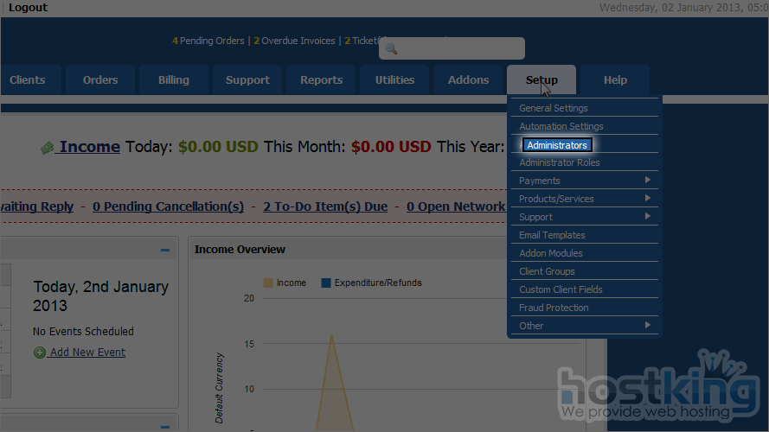This screenshot has width=769, height=432.
Task: Click the Income legend color swatch
Action: coord(268,283)
